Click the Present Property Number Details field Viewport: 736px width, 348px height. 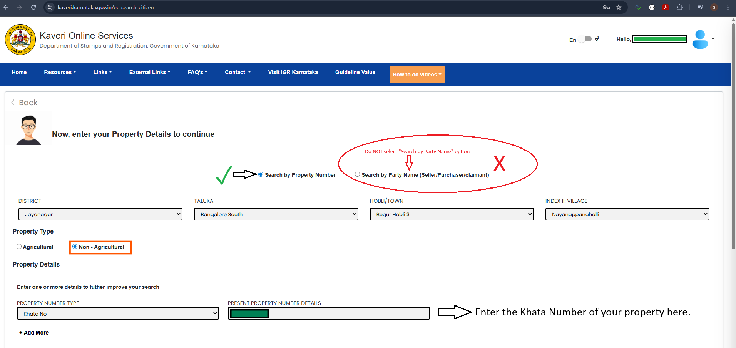click(329, 313)
